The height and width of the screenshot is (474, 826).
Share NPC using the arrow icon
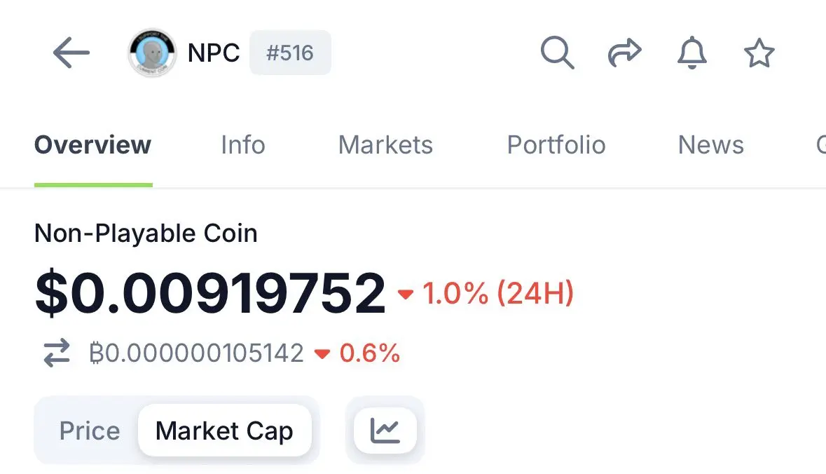(x=625, y=53)
